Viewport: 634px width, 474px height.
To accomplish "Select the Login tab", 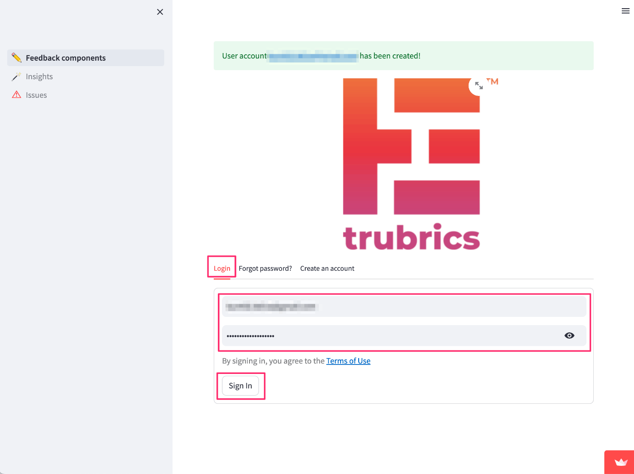I will (x=222, y=268).
